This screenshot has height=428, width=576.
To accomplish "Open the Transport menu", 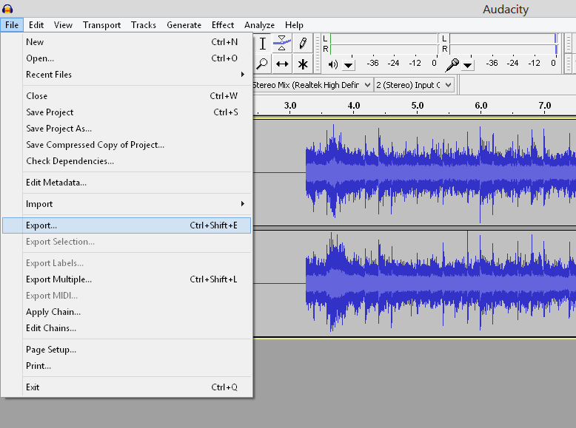I will point(101,25).
